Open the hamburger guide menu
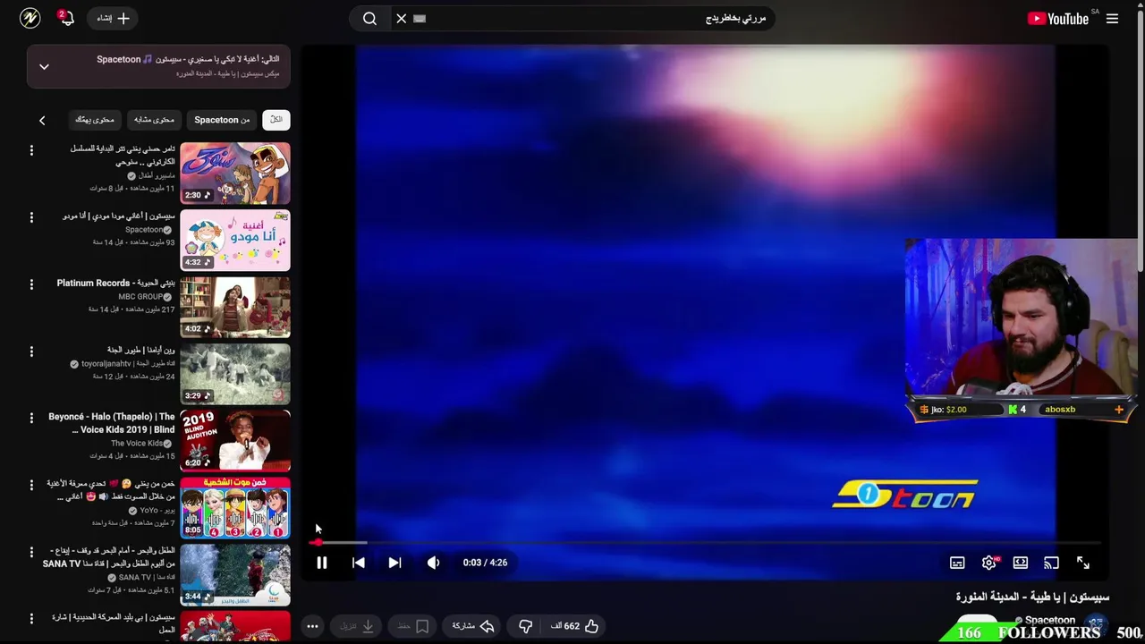The width and height of the screenshot is (1145, 644). coord(1113,18)
